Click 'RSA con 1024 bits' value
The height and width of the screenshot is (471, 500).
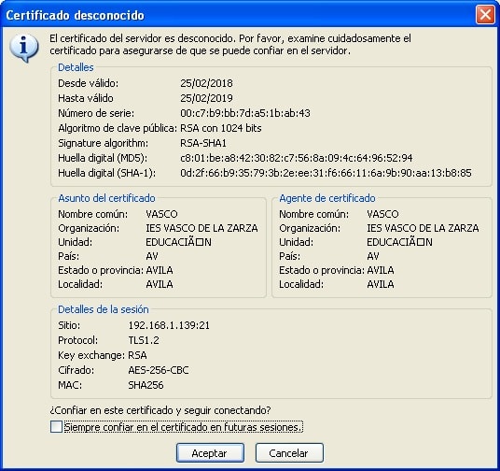tap(221, 128)
